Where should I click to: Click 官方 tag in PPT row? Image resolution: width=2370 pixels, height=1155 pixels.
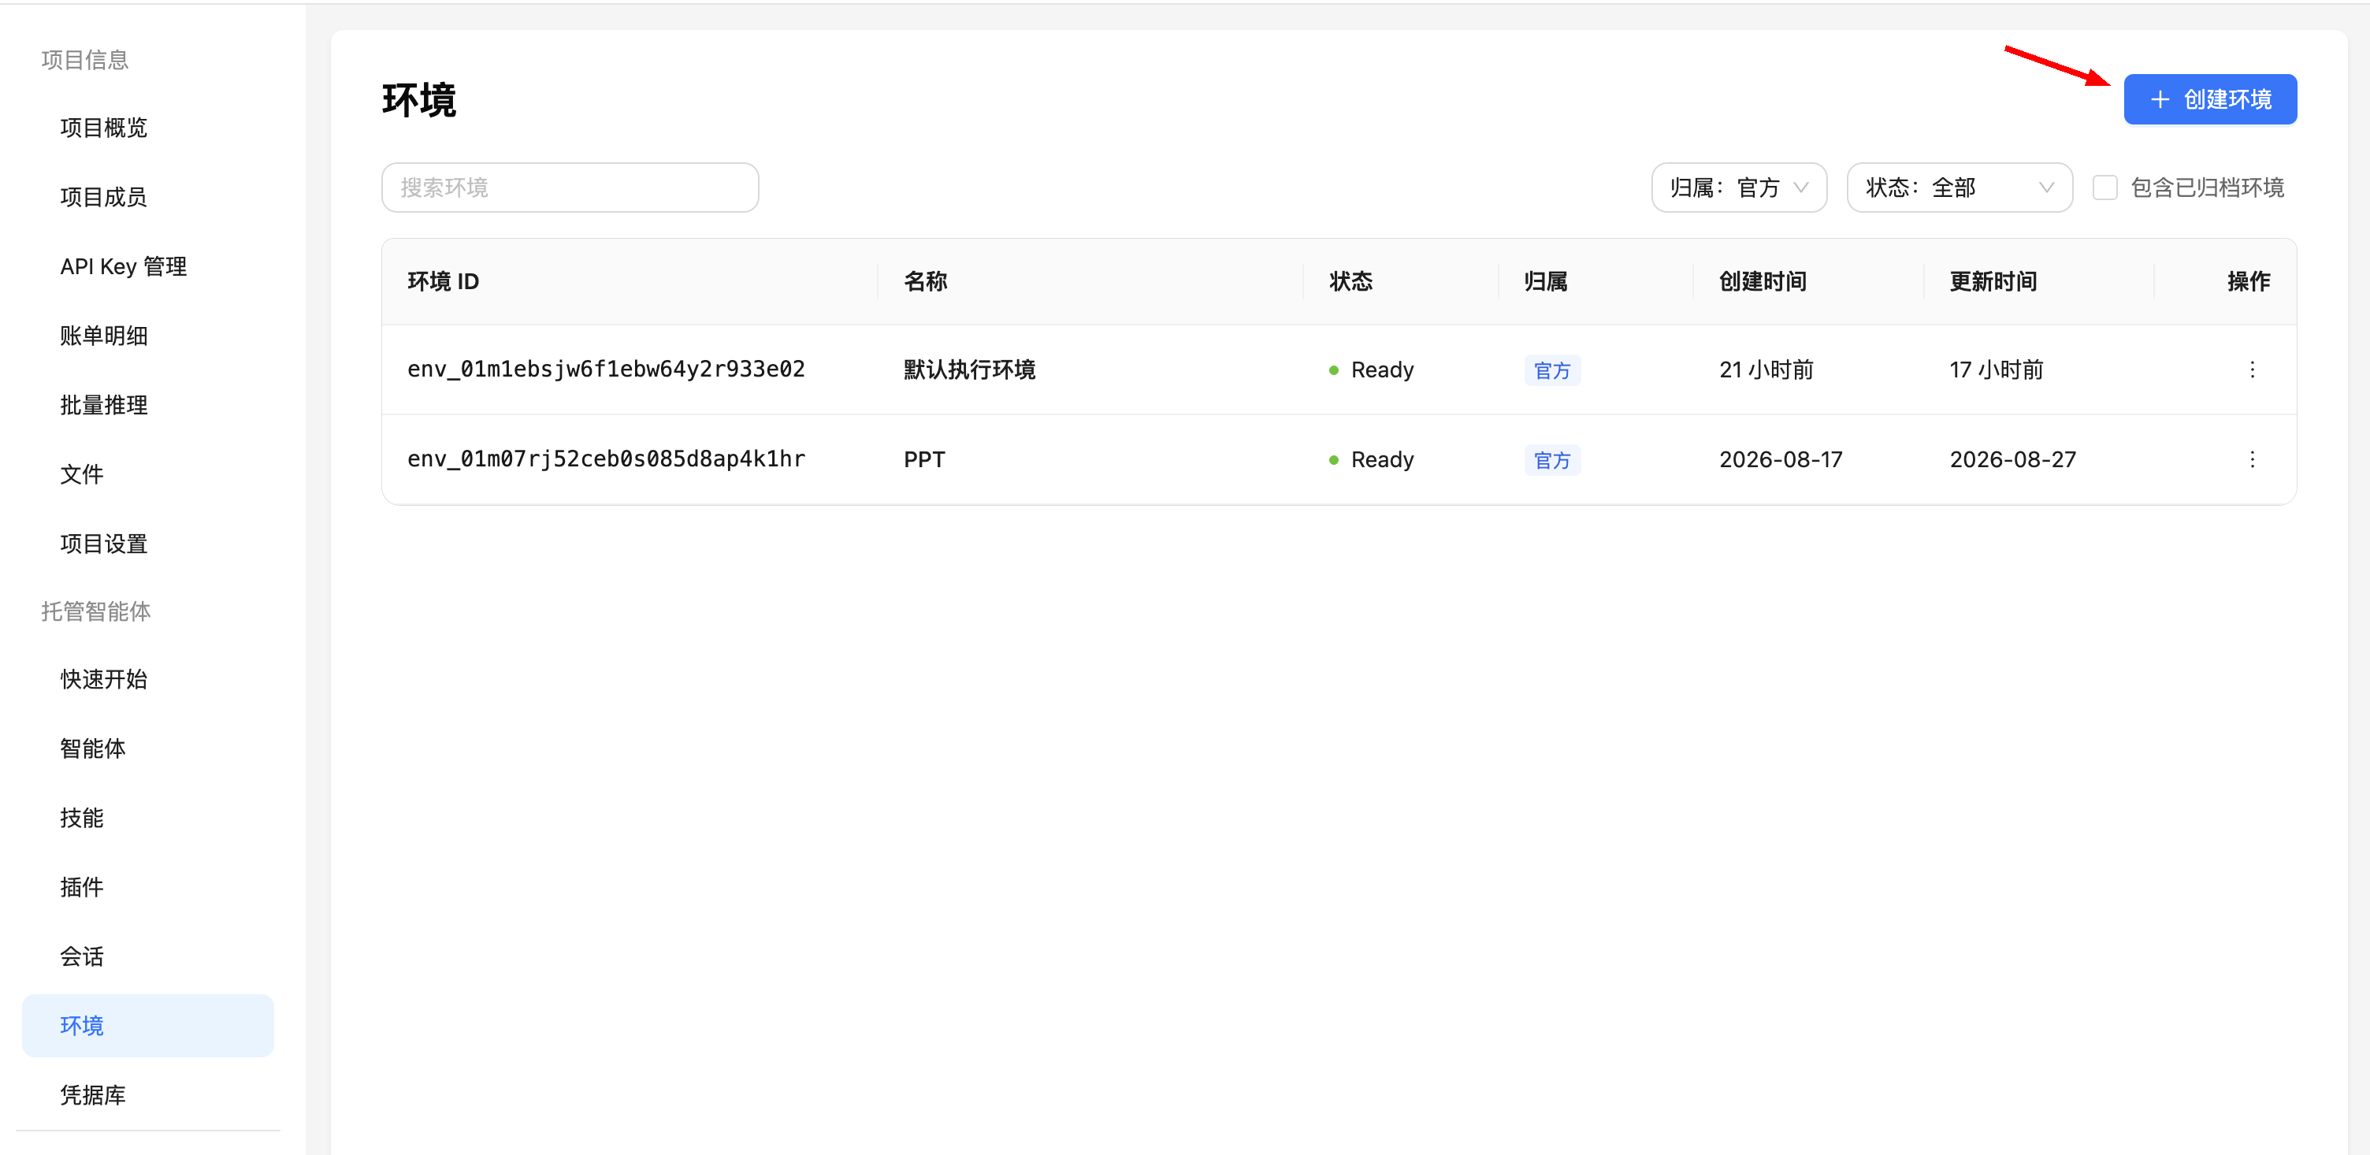[1552, 459]
